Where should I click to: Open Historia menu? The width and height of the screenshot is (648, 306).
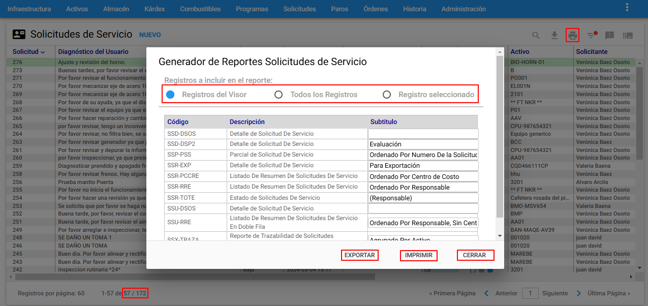coord(415,9)
